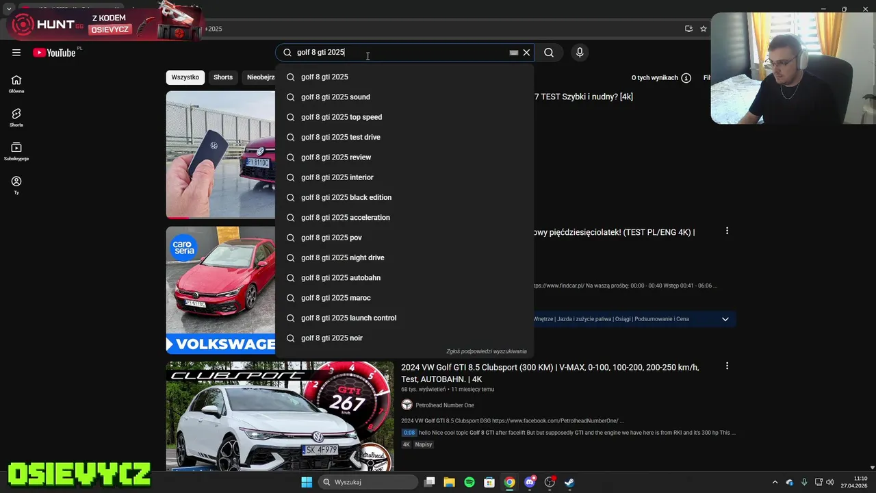Bookmark the page with the star icon
The image size is (876, 493).
point(703,29)
